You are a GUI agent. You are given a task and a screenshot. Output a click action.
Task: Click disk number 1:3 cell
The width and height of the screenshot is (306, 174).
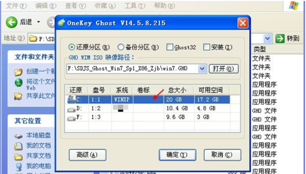point(96,117)
